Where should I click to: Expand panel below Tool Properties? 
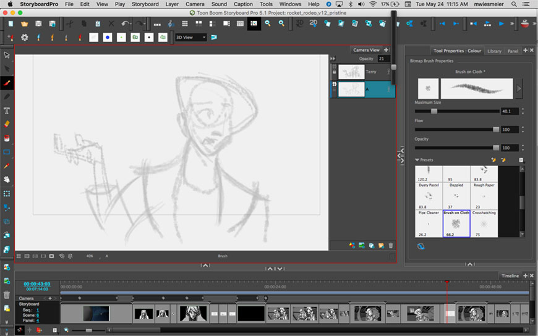point(470,264)
